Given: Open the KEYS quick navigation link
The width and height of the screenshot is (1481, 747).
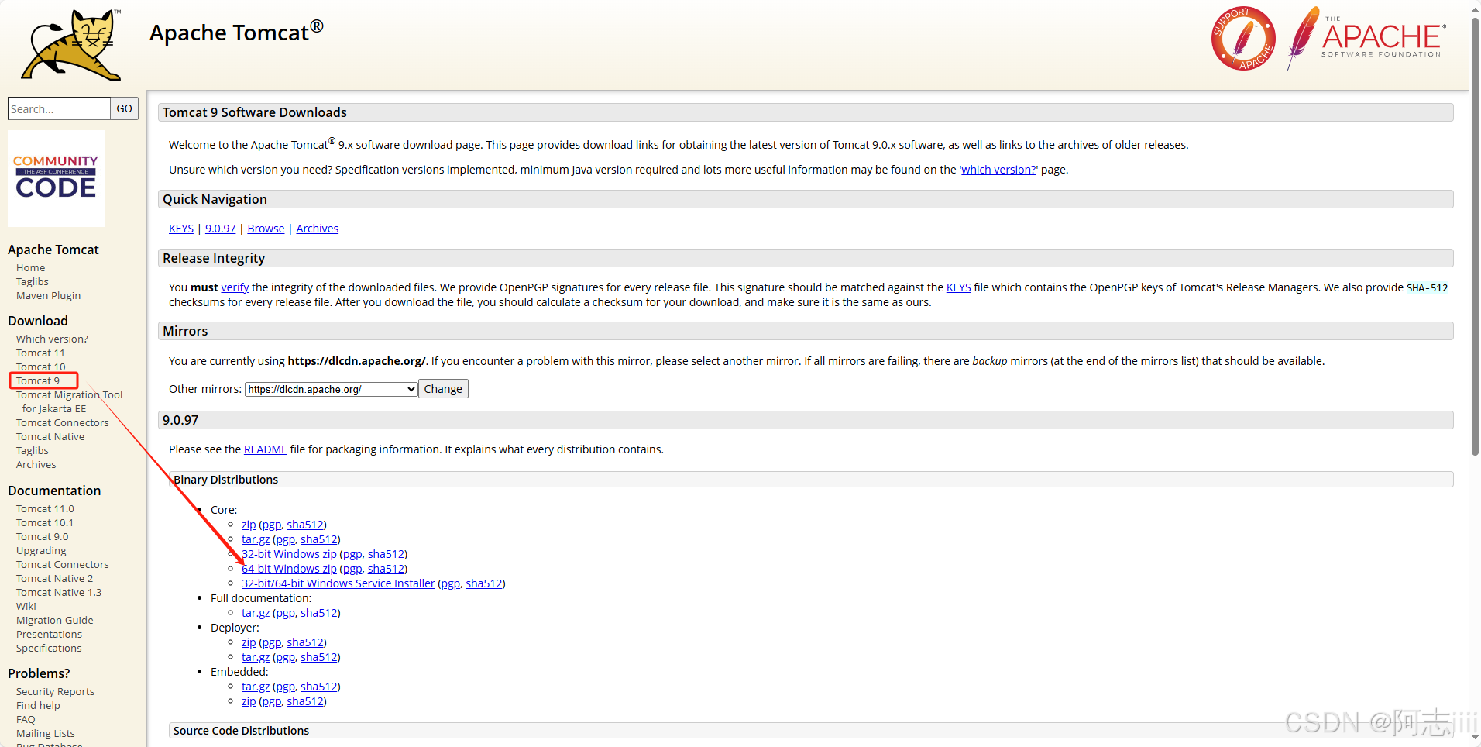Looking at the screenshot, I should [x=181, y=229].
